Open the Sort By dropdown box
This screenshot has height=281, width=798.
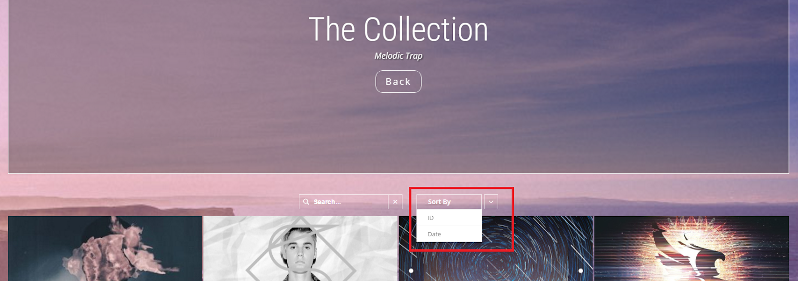(x=449, y=202)
